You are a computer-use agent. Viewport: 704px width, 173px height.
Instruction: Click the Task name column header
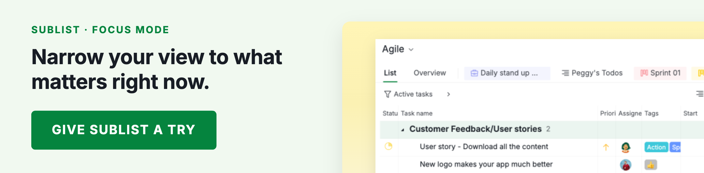417,113
